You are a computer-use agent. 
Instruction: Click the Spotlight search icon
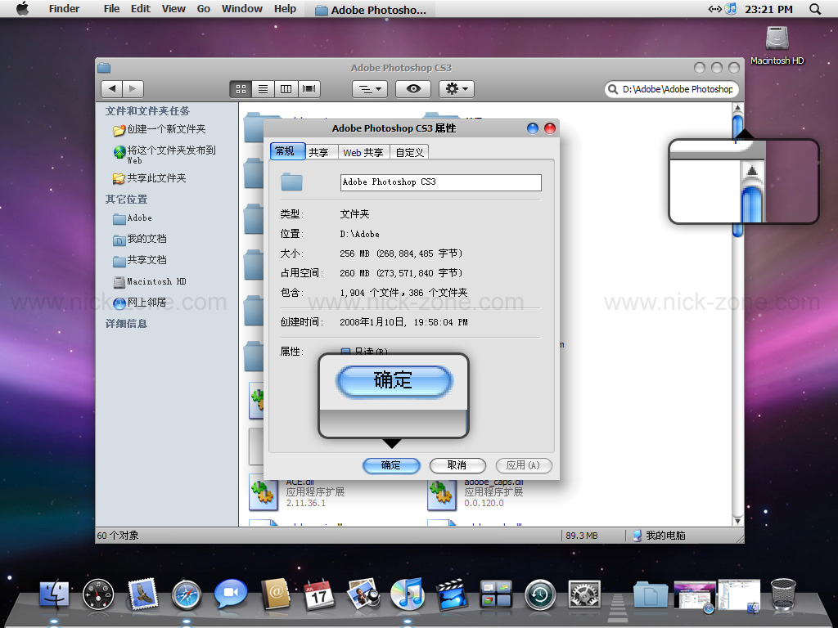(x=815, y=9)
